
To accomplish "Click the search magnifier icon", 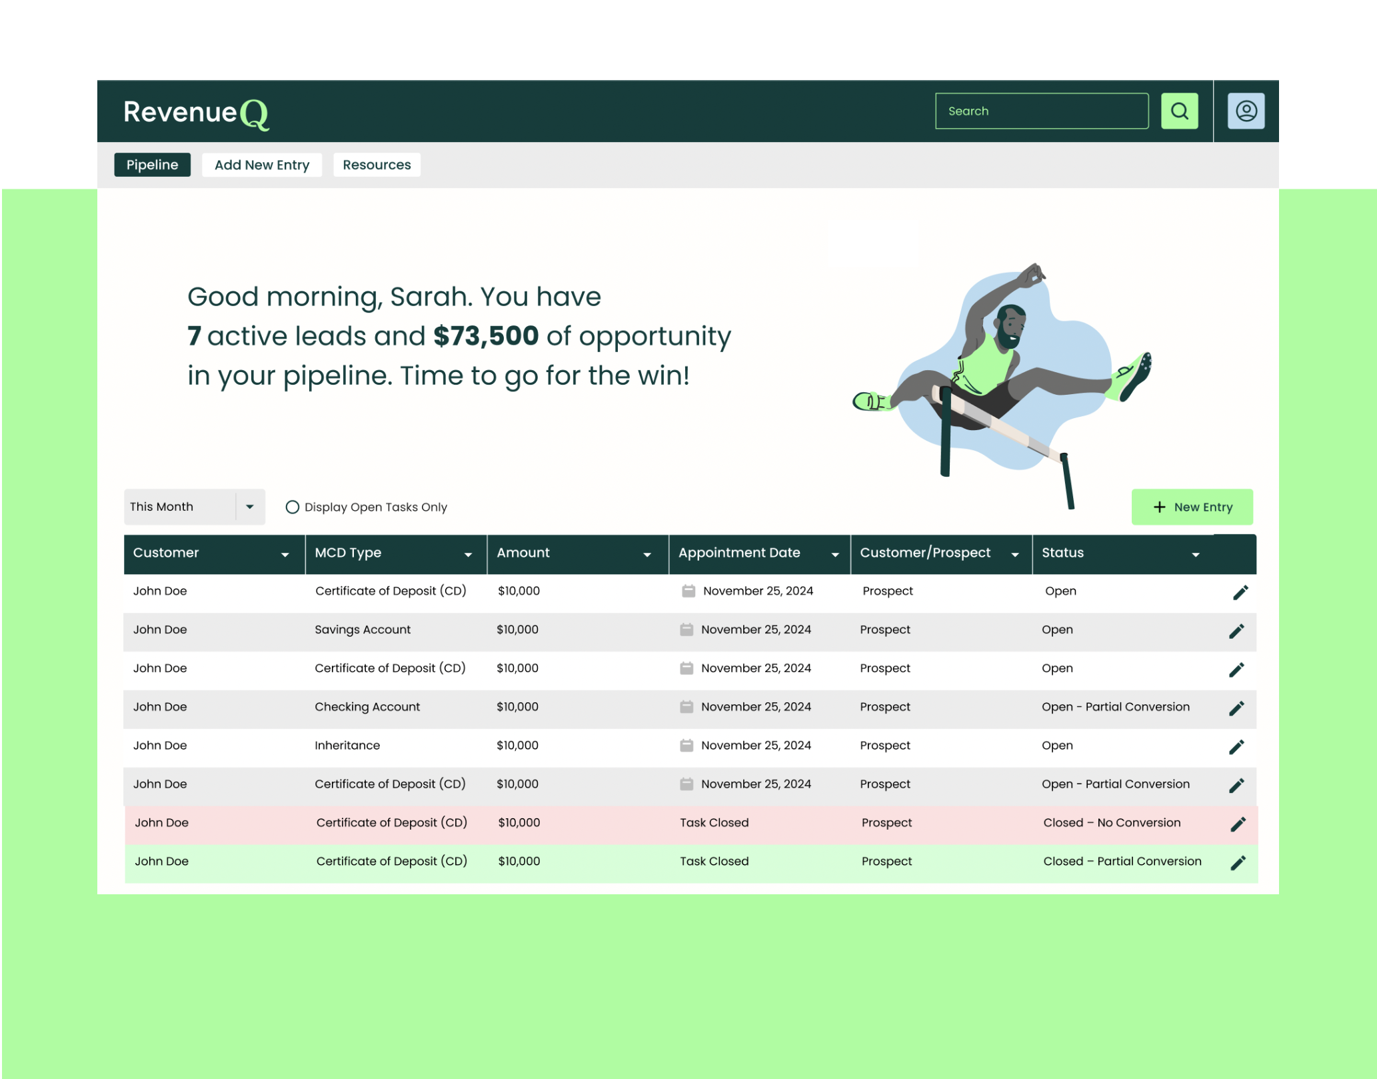I will (x=1179, y=111).
